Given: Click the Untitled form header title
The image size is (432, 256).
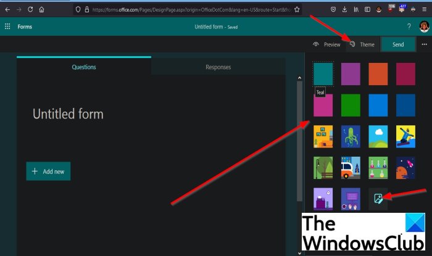Looking at the screenshot, I should pos(209,27).
